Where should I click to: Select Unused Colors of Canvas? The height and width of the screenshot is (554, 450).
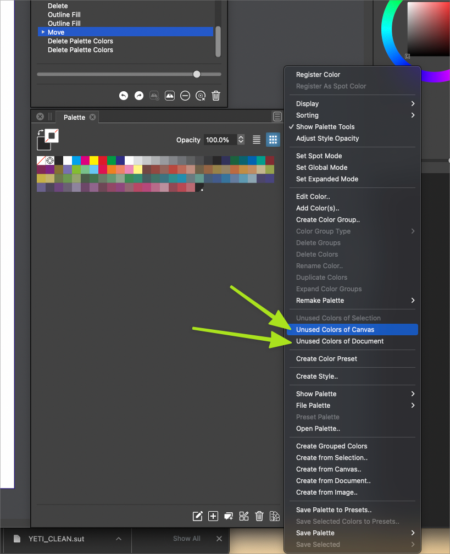click(x=335, y=330)
